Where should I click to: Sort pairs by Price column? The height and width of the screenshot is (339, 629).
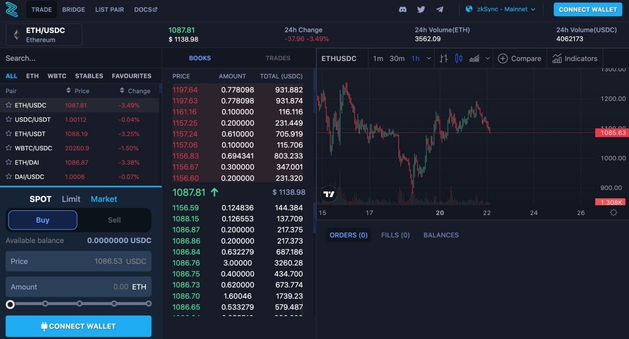tap(78, 91)
